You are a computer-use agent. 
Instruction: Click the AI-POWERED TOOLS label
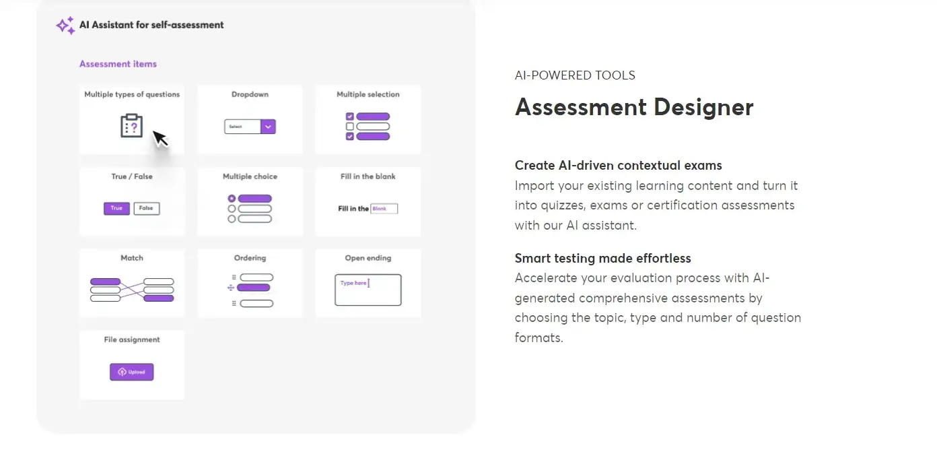click(575, 75)
